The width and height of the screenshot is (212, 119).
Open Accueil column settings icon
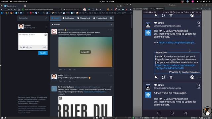111,24
